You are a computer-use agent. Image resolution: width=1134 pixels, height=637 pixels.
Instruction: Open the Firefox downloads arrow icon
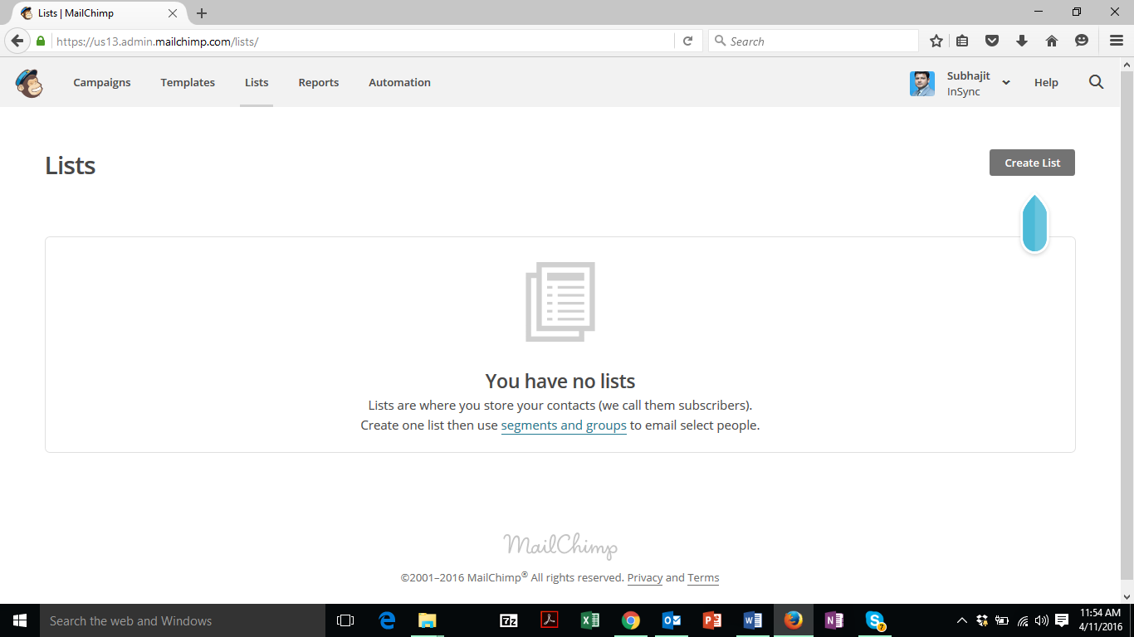1022,41
